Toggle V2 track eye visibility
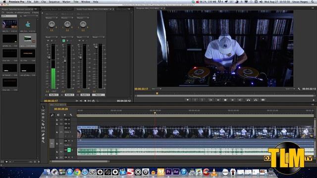The height and width of the screenshot is (178, 317). click(x=69, y=124)
